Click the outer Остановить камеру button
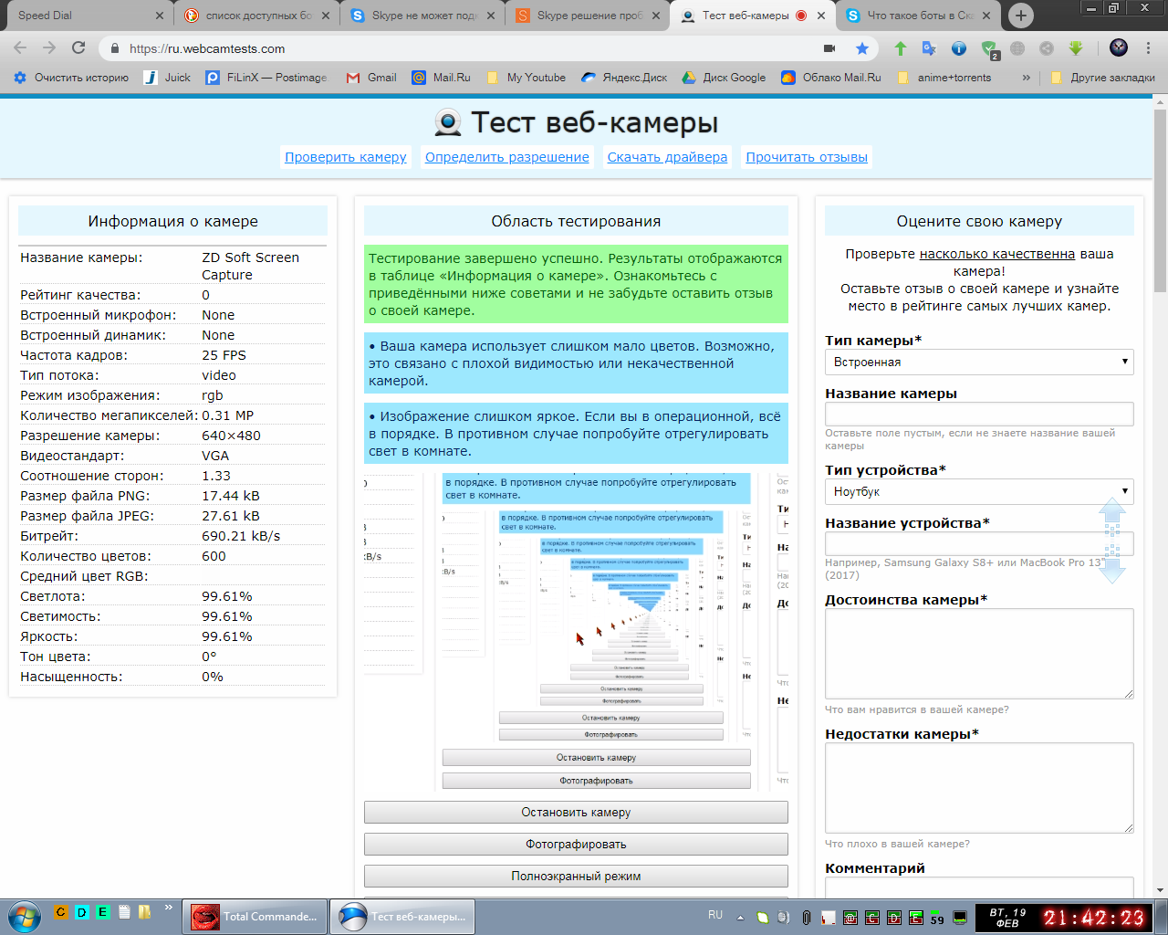The width and height of the screenshot is (1168, 935). (576, 813)
